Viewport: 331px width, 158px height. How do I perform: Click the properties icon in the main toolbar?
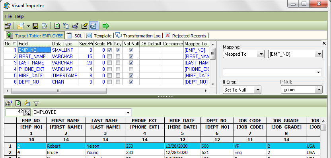click(x=8, y=26)
